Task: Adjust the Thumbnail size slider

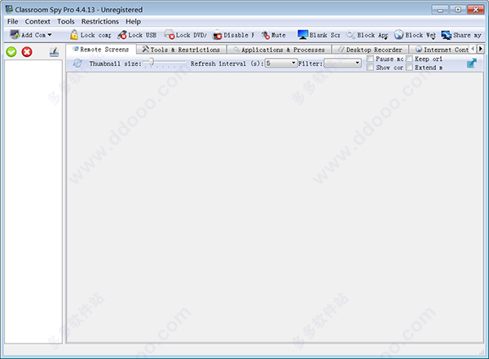Action: click(x=152, y=63)
